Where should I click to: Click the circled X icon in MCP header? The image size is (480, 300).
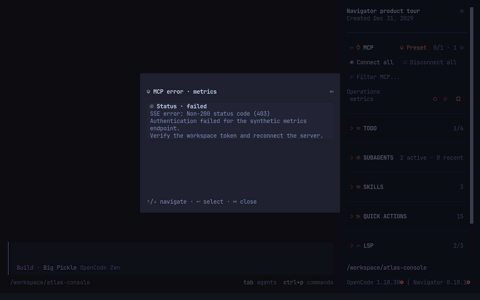coord(462,48)
